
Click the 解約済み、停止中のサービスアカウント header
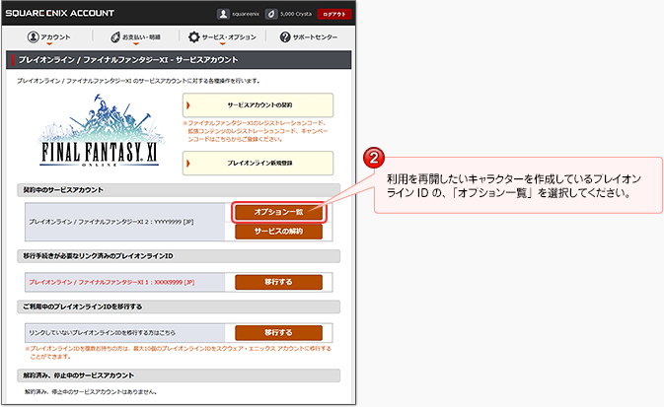(179, 375)
